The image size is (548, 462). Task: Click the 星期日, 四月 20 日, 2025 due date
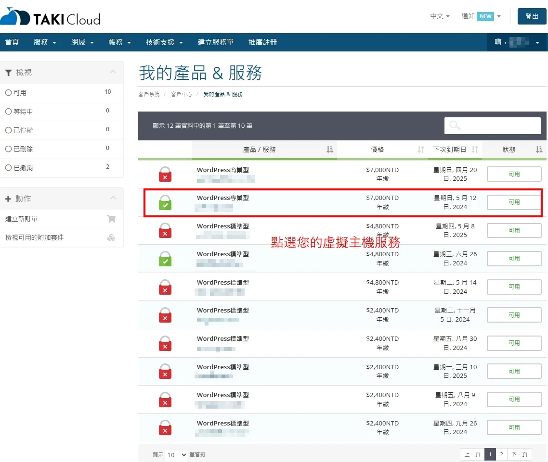tap(455, 174)
